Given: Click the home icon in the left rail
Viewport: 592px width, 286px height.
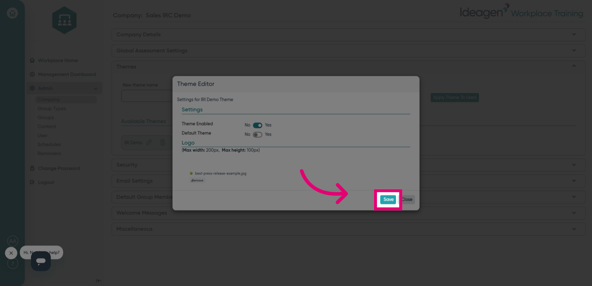Looking at the screenshot, I should pyautogui.click(x=12, y=13).
